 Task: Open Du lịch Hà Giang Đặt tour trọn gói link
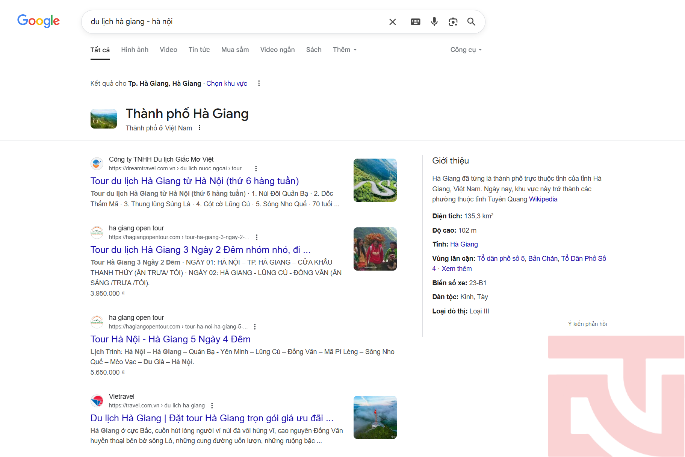(212, 418)
